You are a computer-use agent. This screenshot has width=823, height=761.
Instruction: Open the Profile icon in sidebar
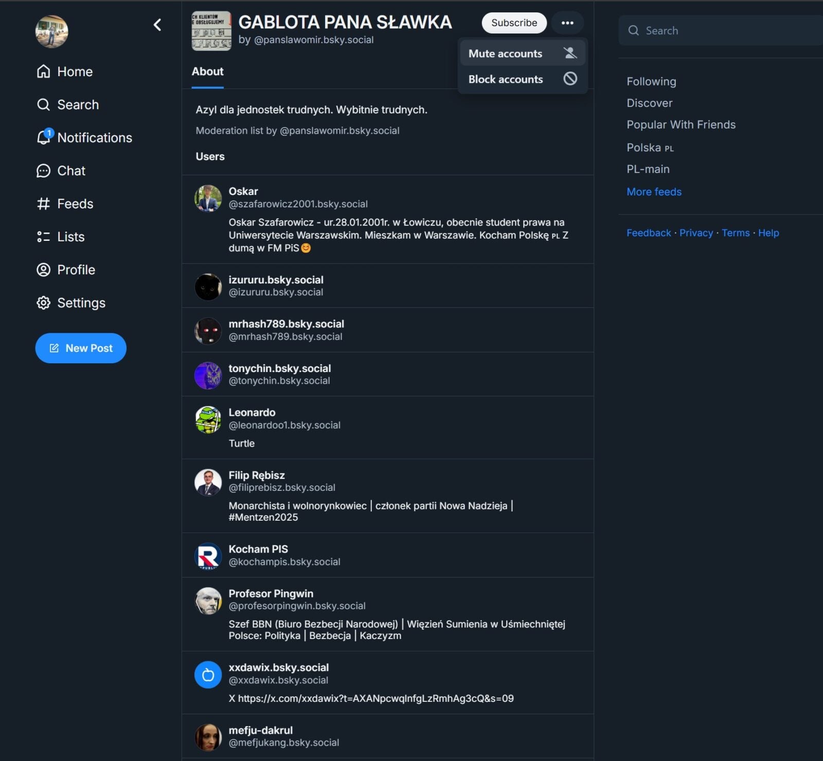[x=44, y=270]
